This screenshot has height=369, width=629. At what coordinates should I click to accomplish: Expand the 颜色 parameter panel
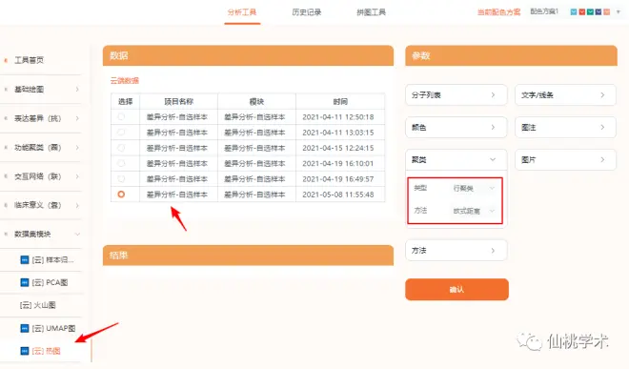(x=457, y=127)
